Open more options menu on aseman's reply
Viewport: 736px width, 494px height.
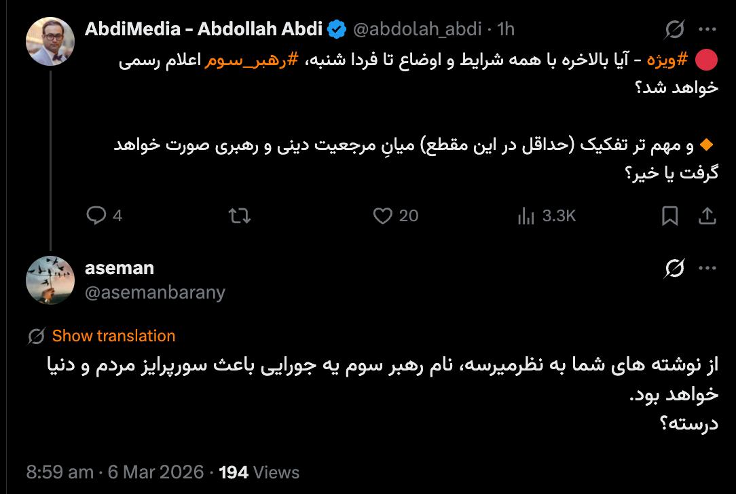[x=707, y=269]
